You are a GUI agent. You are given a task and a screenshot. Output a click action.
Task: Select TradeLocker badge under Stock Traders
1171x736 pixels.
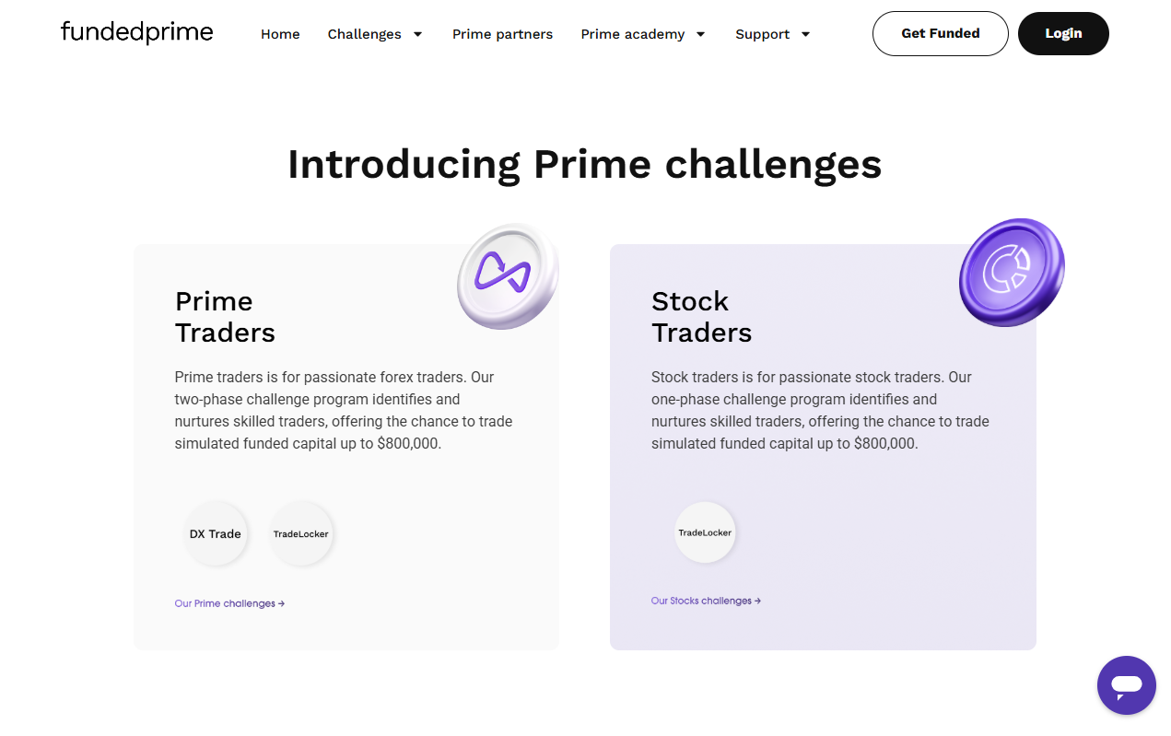(x=705, y=532)
